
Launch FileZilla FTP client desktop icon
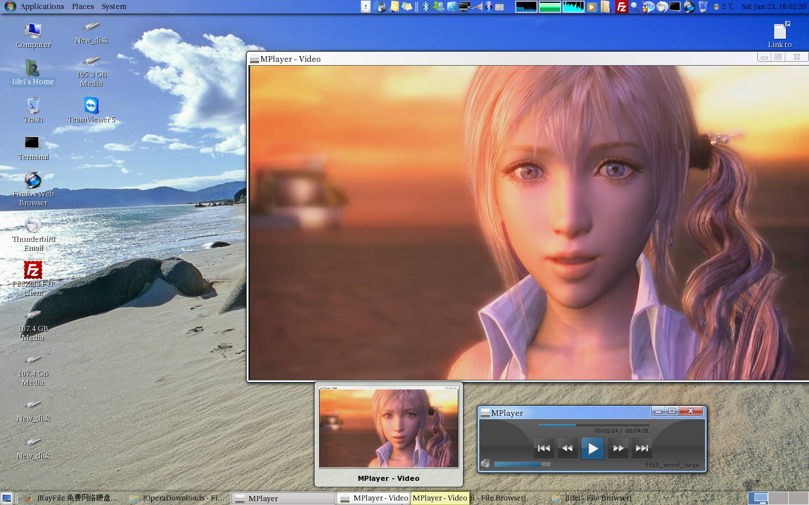click(33, 278)
